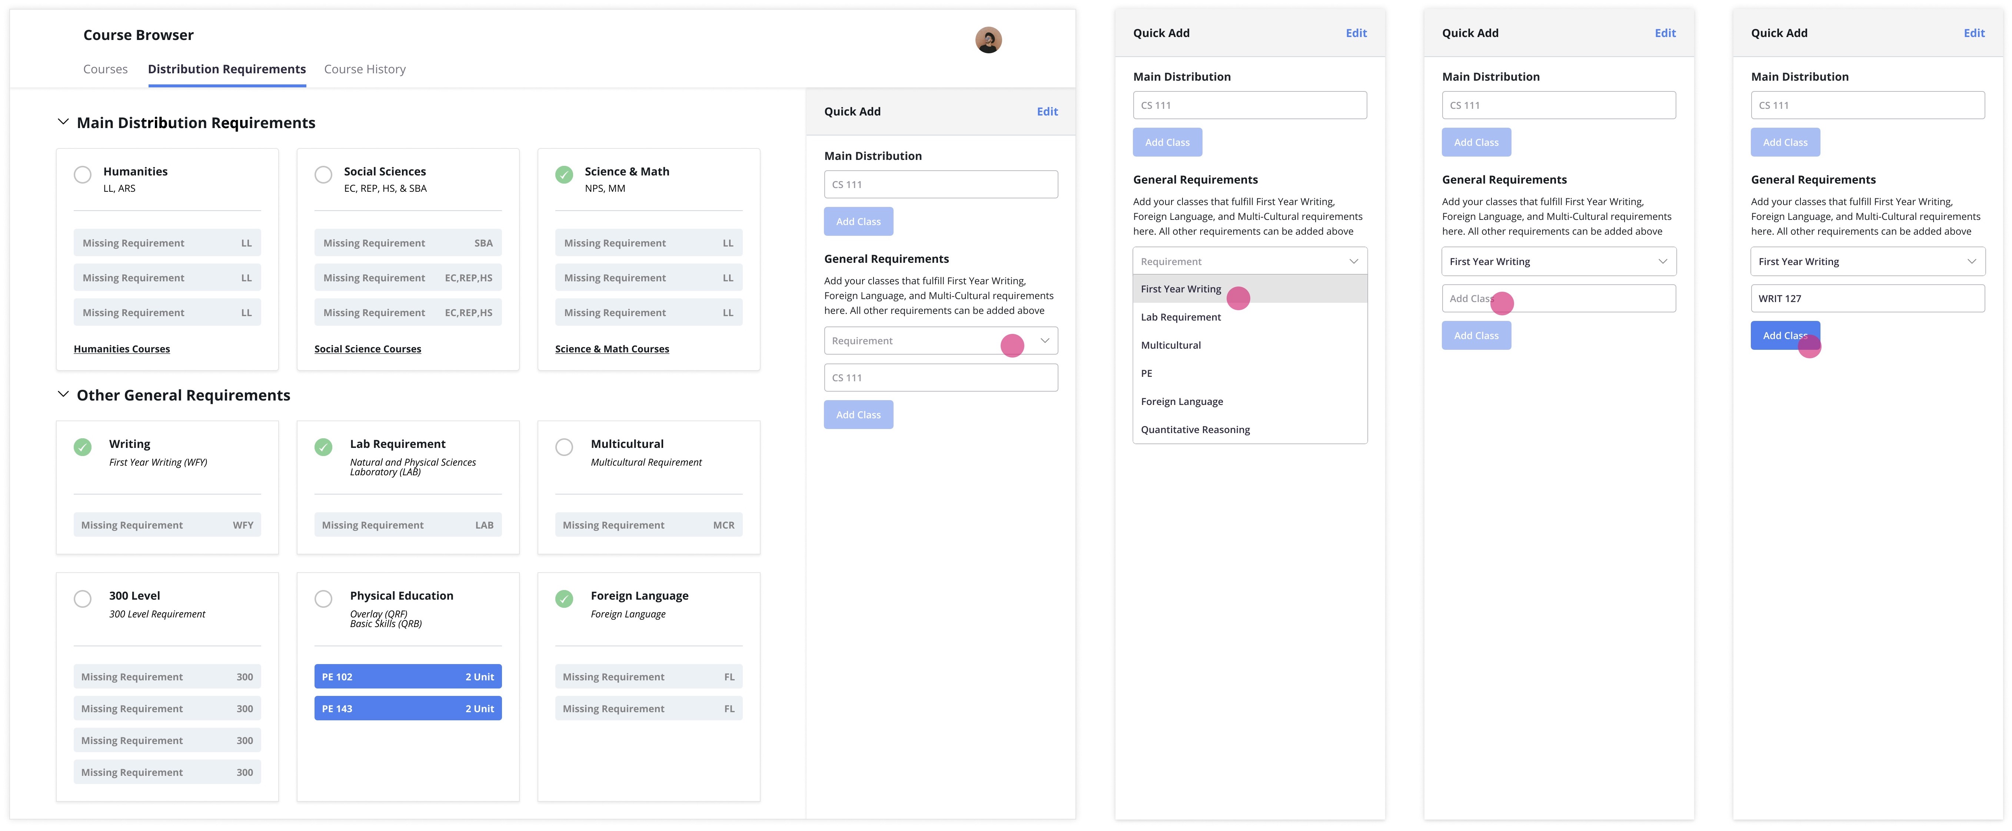The height and width of the screenshot is (831, 2012).
Task: Collapse Other General Requirements section
Action: click(x=63, y=394)
